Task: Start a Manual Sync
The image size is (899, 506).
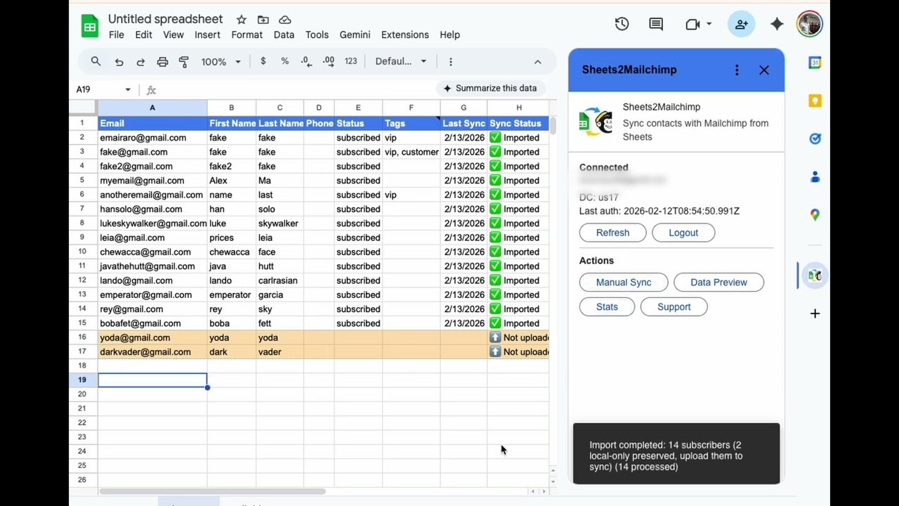Action: [x=624, y=283]
